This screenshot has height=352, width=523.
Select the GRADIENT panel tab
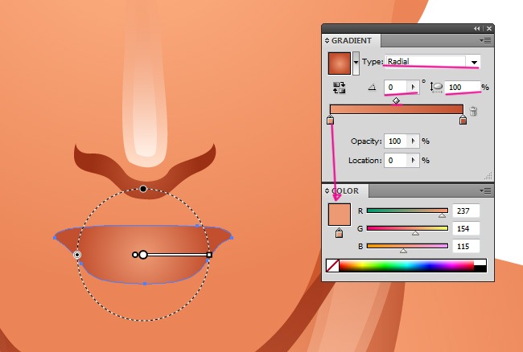[x=352, y=41]
